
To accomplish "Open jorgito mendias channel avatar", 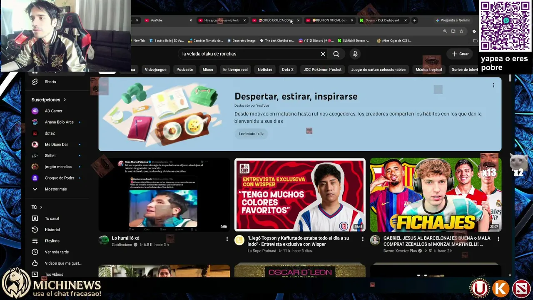I will click(35, 167).
